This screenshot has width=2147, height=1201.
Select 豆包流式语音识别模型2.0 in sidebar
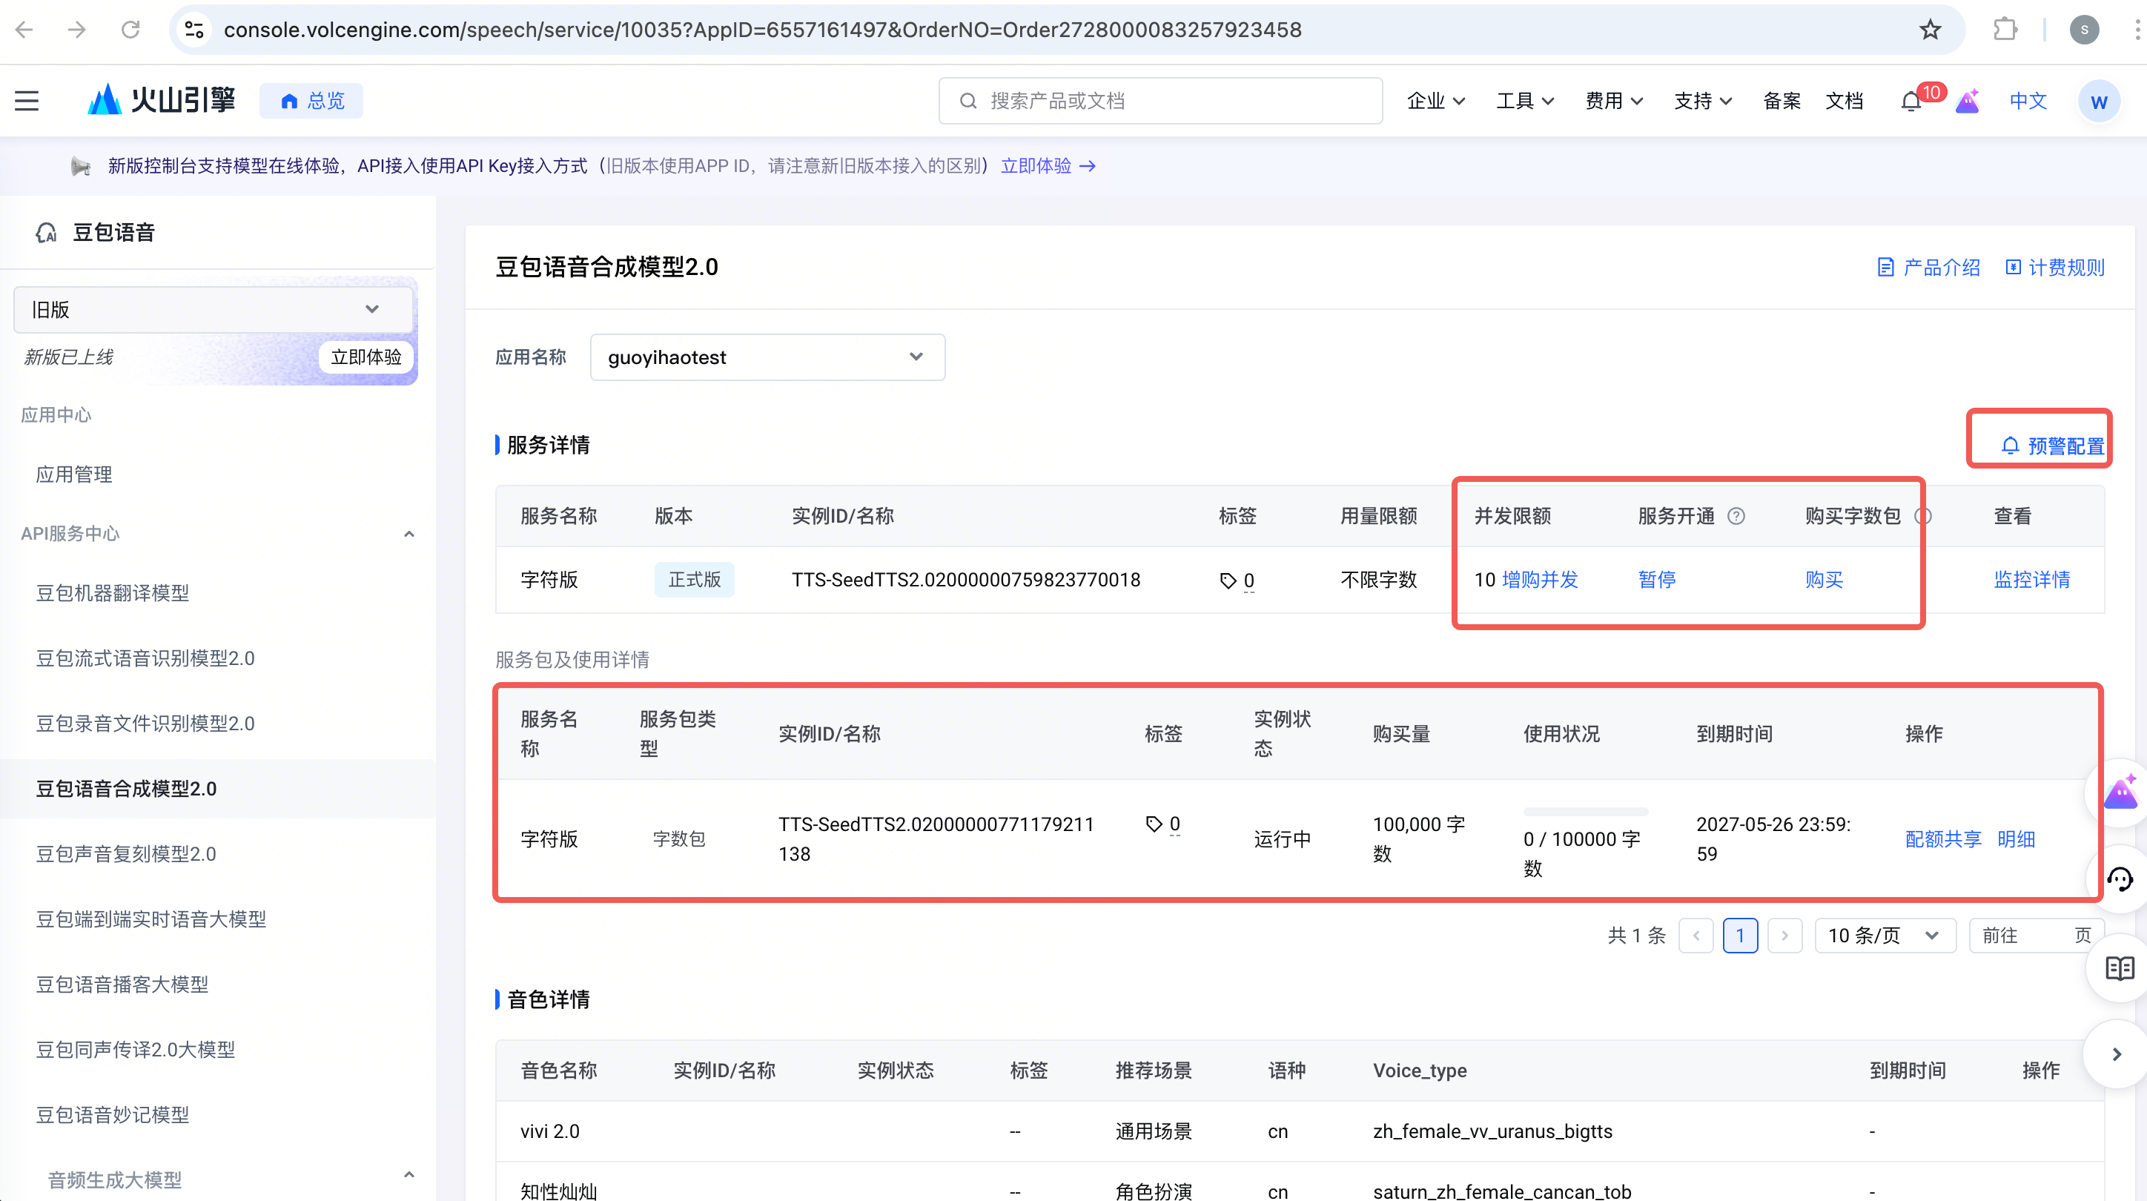click(145, 658)
